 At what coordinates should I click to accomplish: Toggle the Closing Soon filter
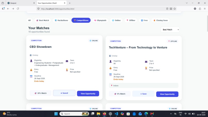(x=161, y=20)
